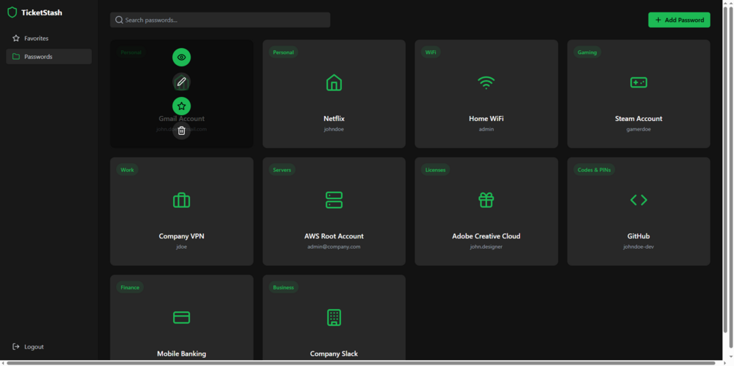This screenshot has height=366, width=734.
Task: Click username johndoe on Netflix card
Action: pyautogui.click(x=334, y=129)
